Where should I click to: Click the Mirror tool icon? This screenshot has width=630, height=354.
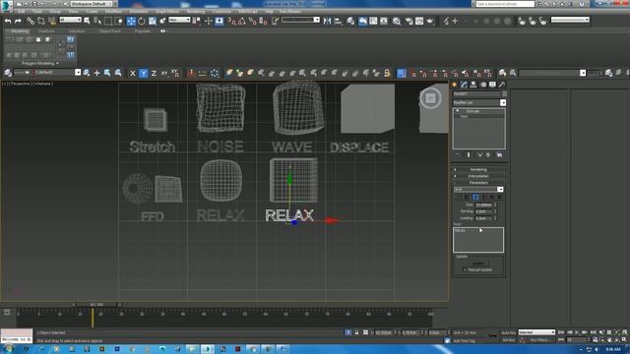[x=327, y=21]
